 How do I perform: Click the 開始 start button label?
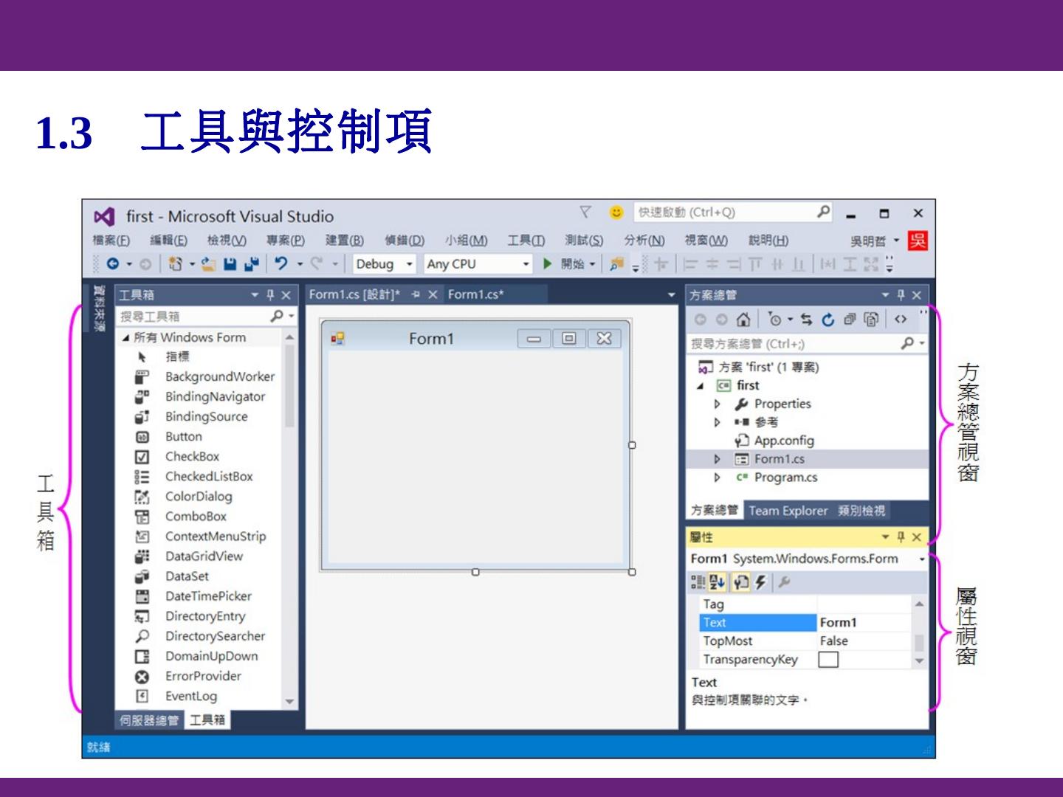[572, 264]
